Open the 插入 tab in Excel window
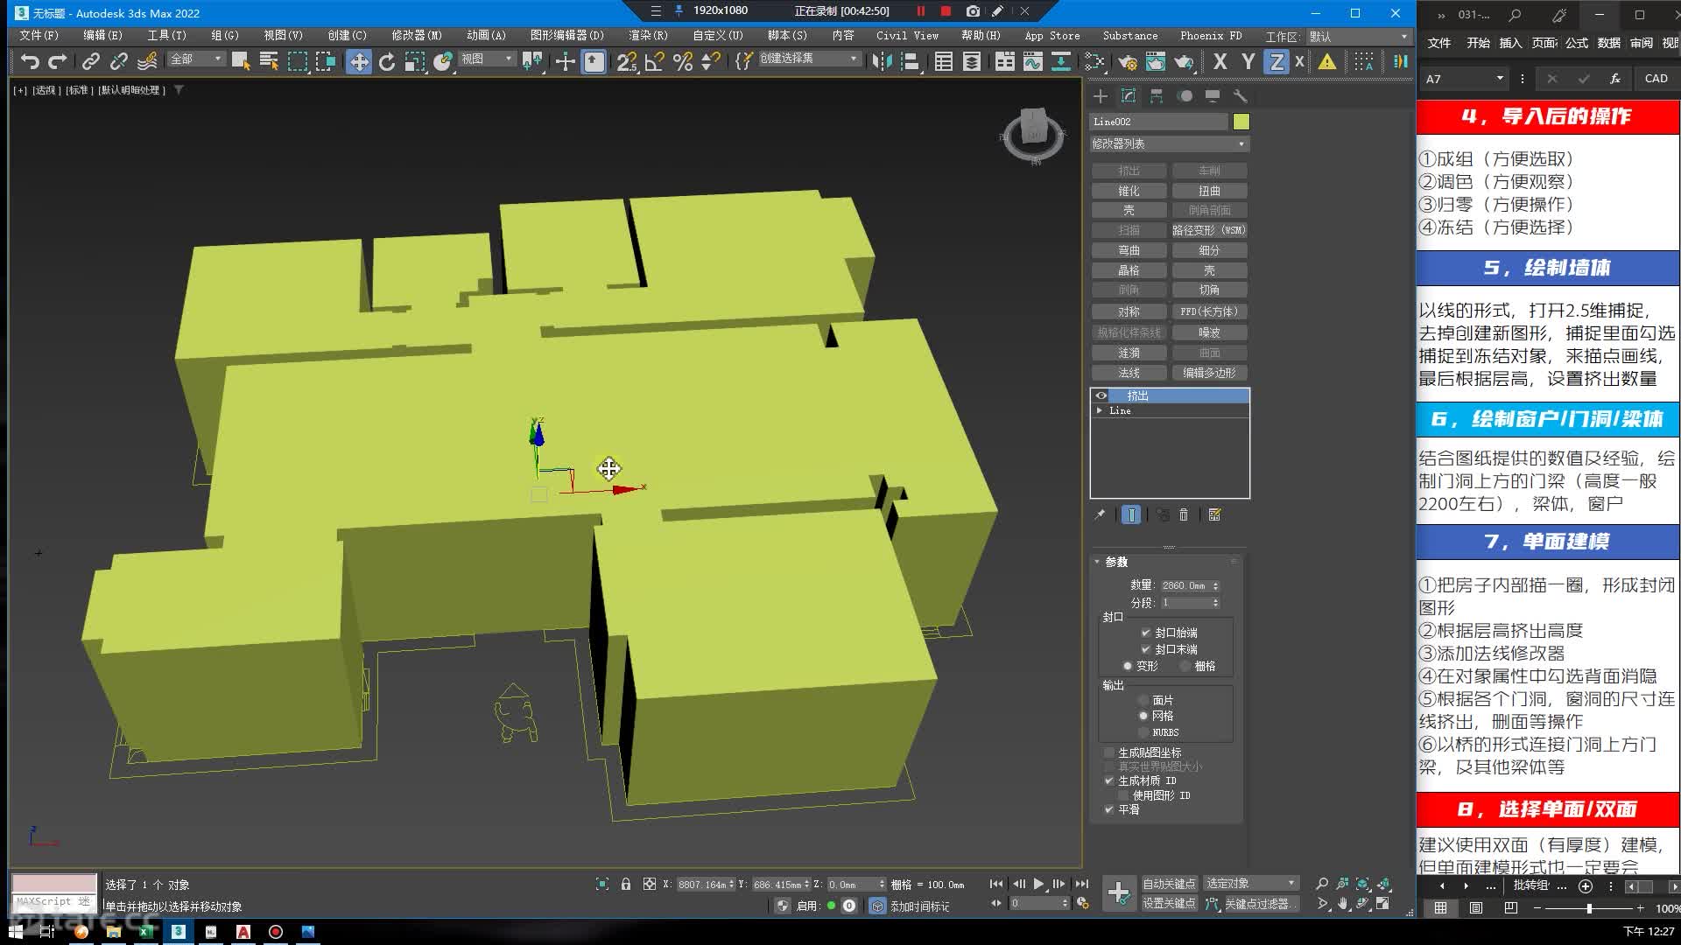 (1510, 43)
